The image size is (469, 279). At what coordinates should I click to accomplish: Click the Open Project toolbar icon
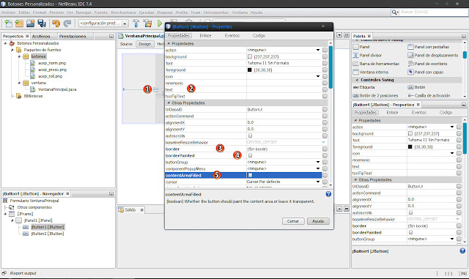pyautogui.click(x=30, y=23)
